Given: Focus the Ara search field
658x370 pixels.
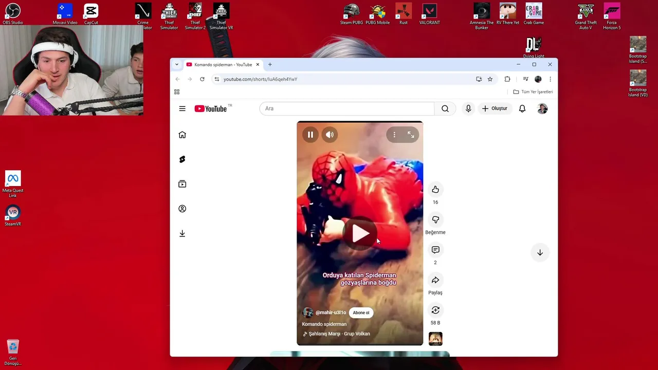Looking at the screenshot, I should click(347, 108).
